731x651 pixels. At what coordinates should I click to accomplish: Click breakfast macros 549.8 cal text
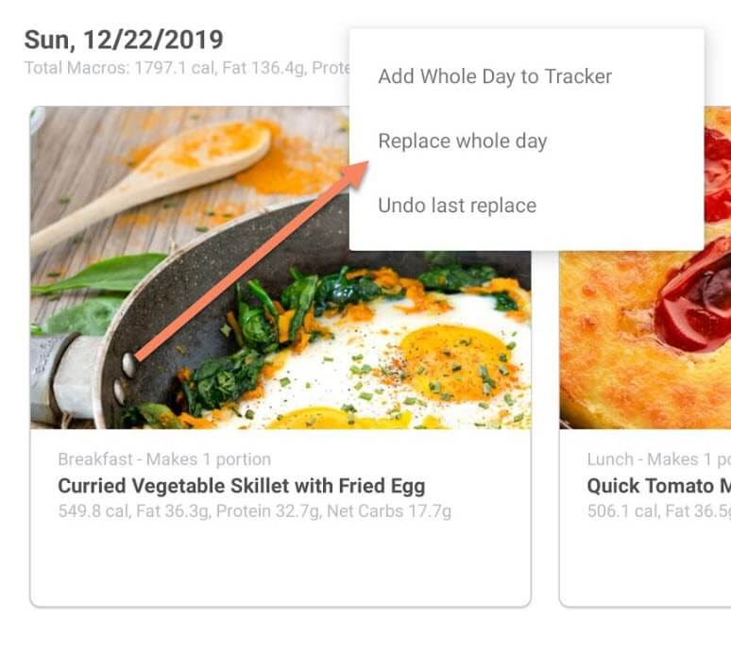pos(255,511)
